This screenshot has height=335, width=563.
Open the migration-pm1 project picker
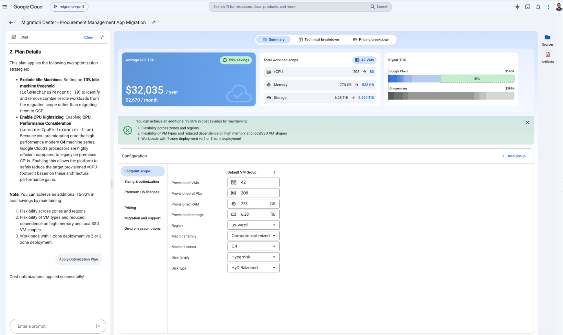[x=69, y=6]
